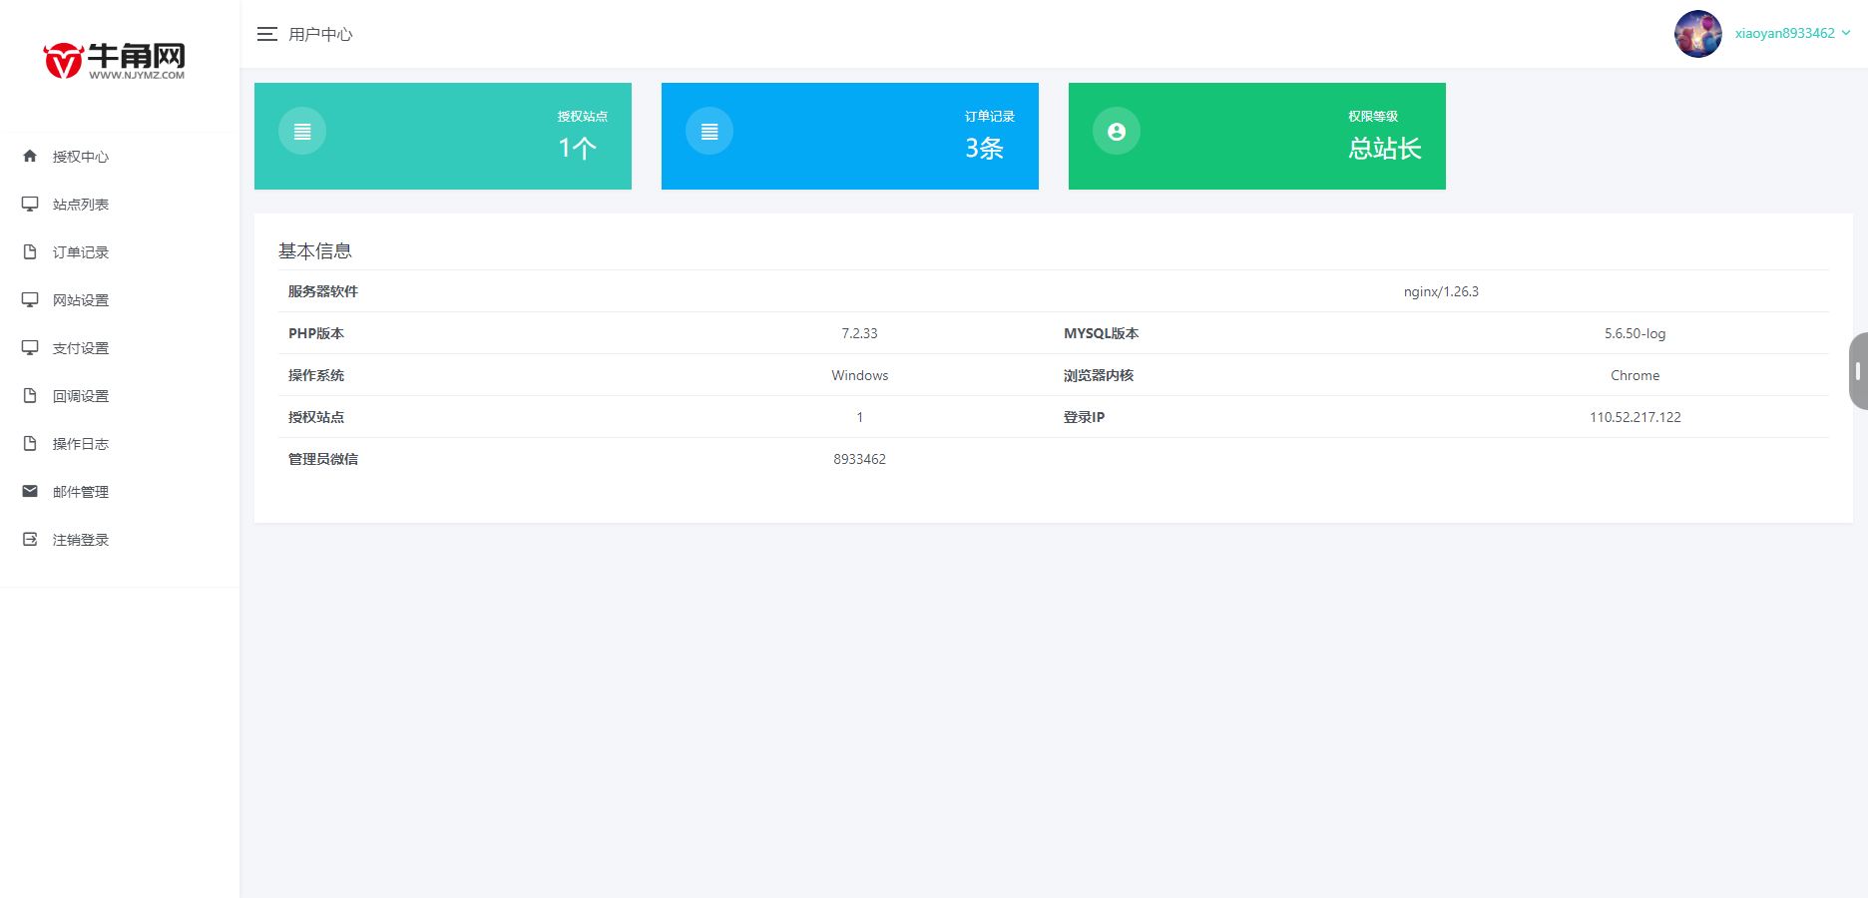Click the envelope icon beside 邮件管理
Image resolution: width=1868 pixels, height=898 pixels.
click(30, 491)
